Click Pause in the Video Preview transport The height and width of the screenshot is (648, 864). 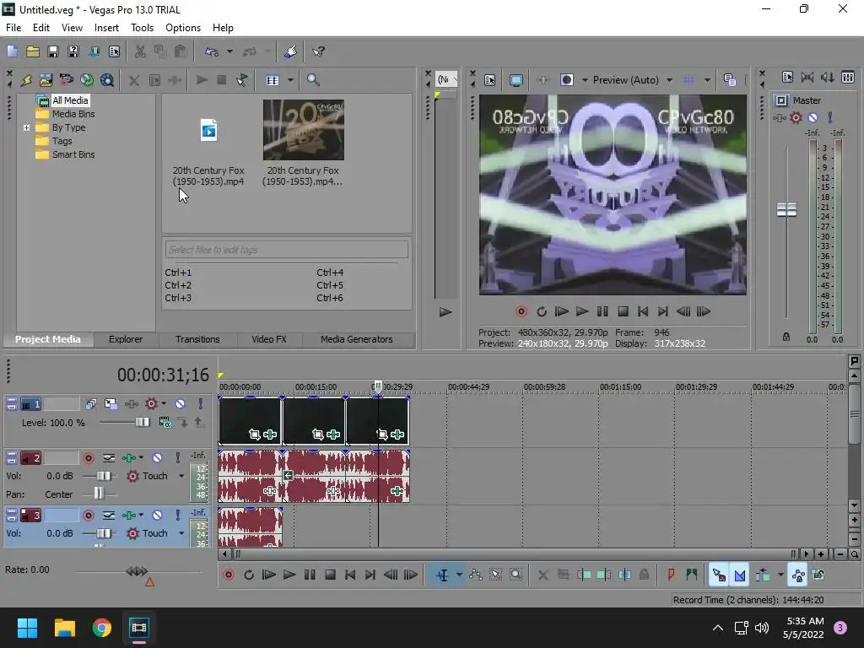(602, 311)
